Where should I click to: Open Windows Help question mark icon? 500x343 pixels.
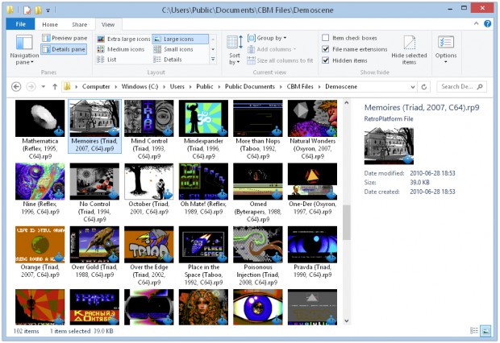point(488,23)
